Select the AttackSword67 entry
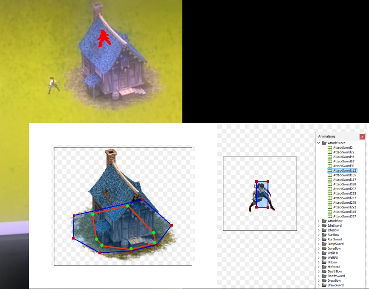 343,162
